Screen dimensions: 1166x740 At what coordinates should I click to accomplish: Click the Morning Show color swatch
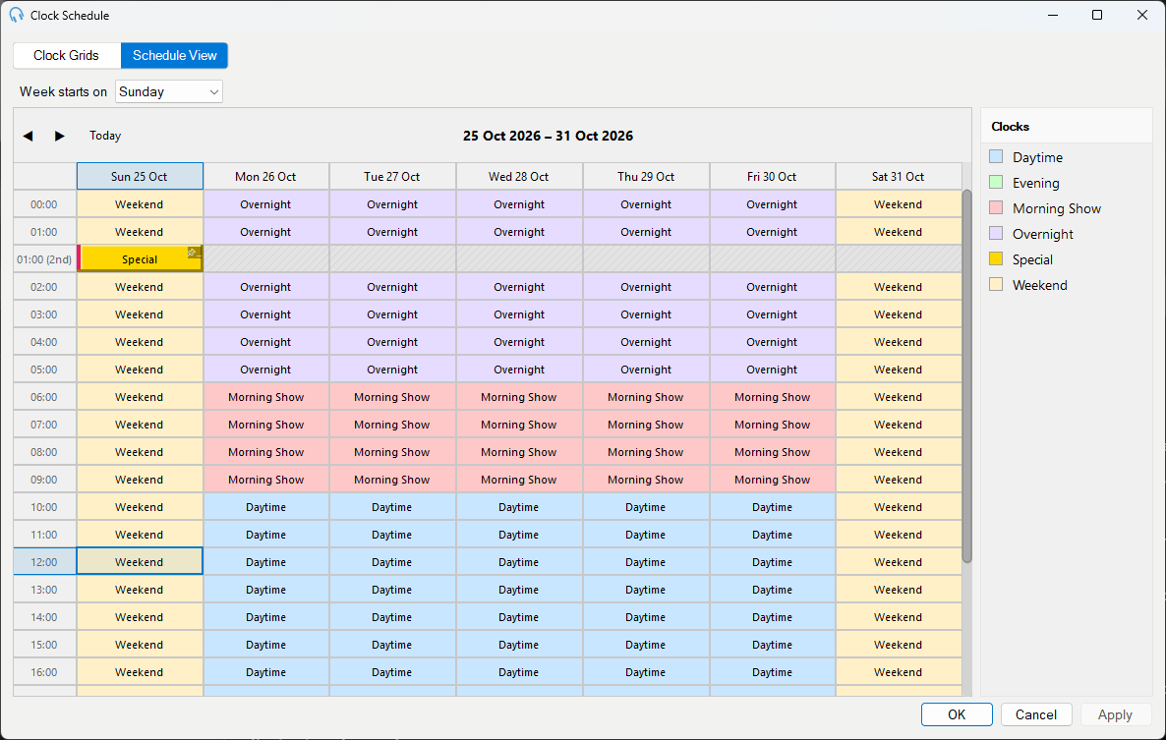[x=997, y=208]
